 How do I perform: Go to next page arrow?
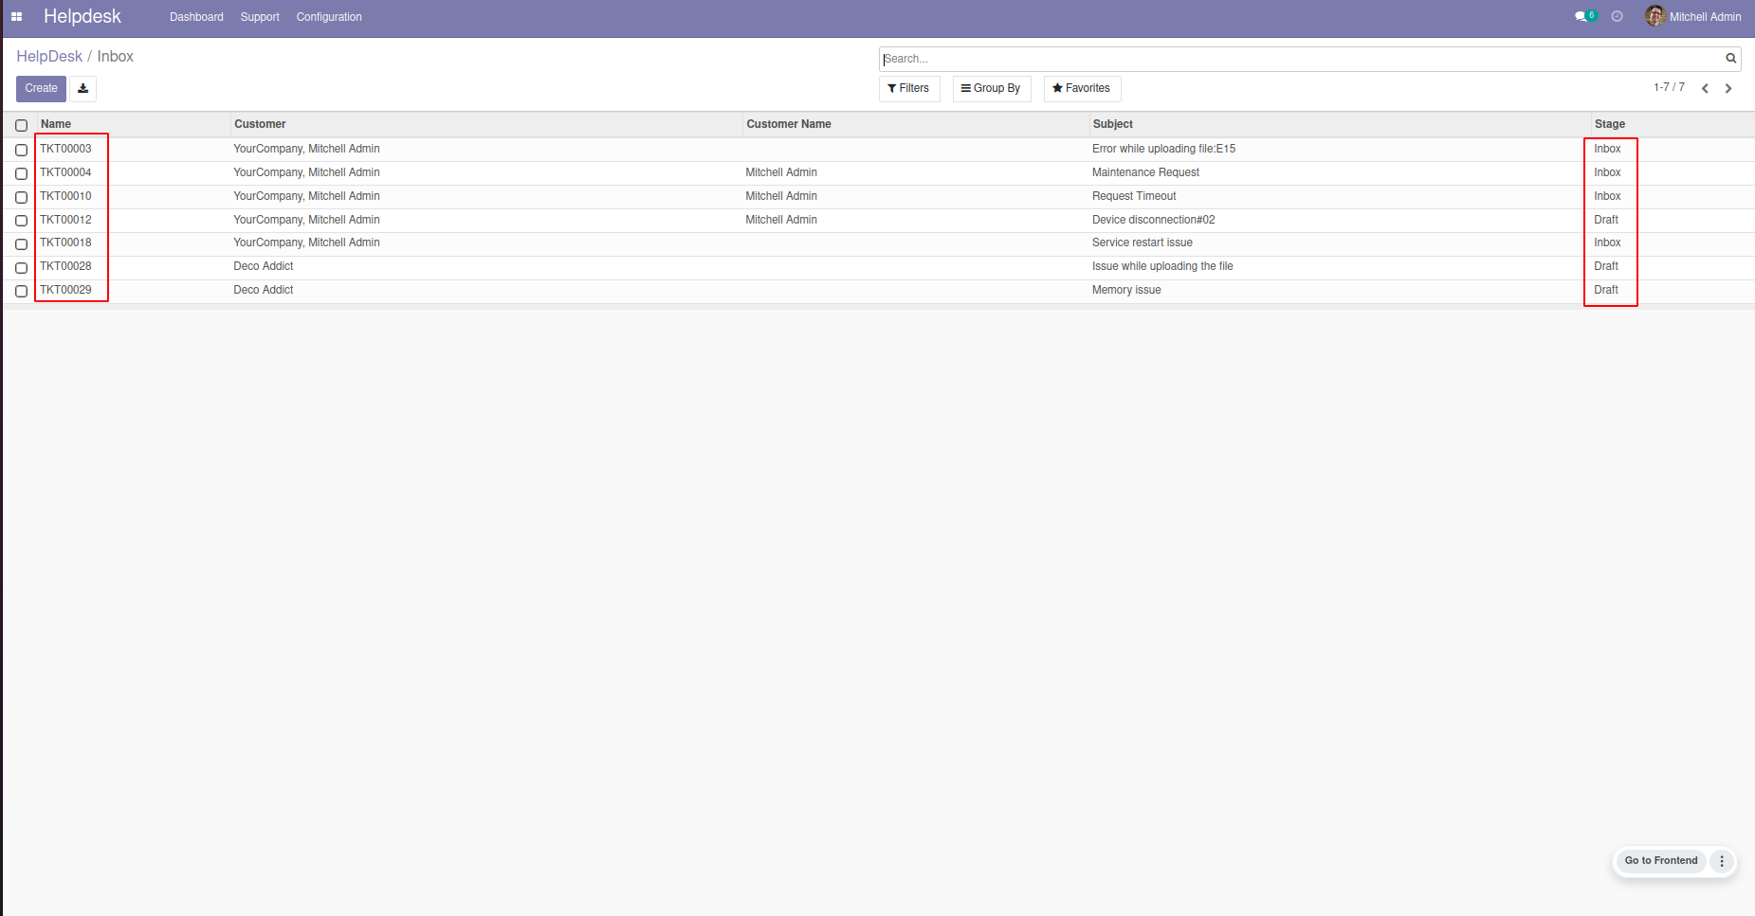1728,88
